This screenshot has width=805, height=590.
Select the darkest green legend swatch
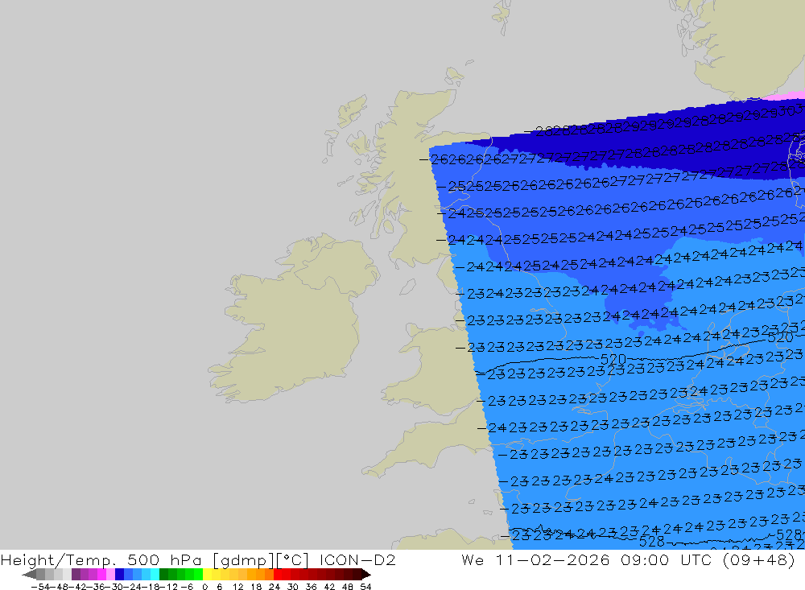pos(163,574)
